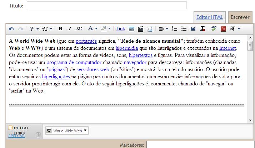The width and height of the screenshot is (255, 148).
Task: Follow the 'hipermídia' link
Action: coord(127,48)
